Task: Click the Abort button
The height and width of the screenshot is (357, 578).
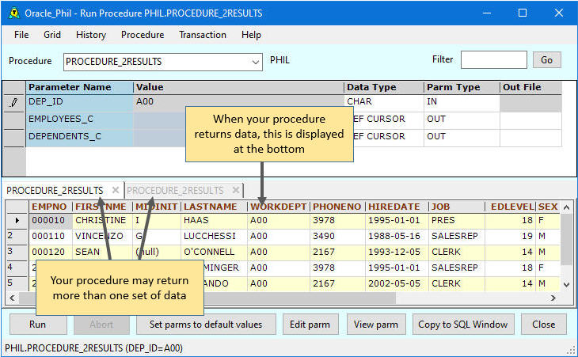Action: coord(101,325)
